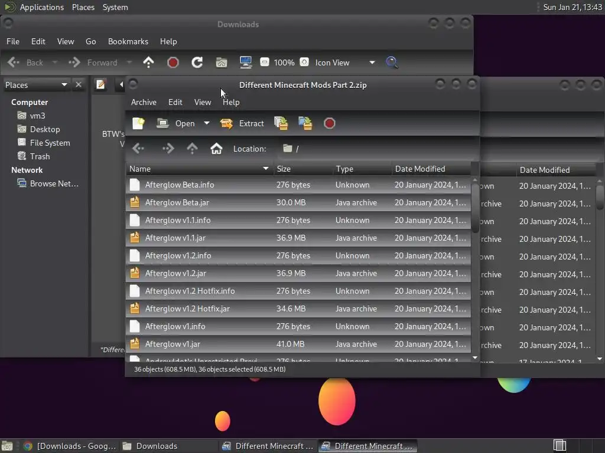
Task: Sort by Date Modified column in front window
Action: [x=431, y=169]
